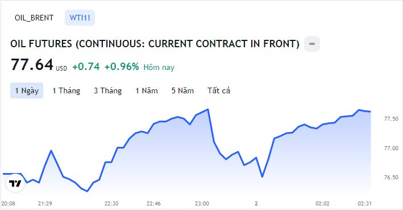
Task: Click the gray minus status icon beside title
Action: click(x=311, y=44)
